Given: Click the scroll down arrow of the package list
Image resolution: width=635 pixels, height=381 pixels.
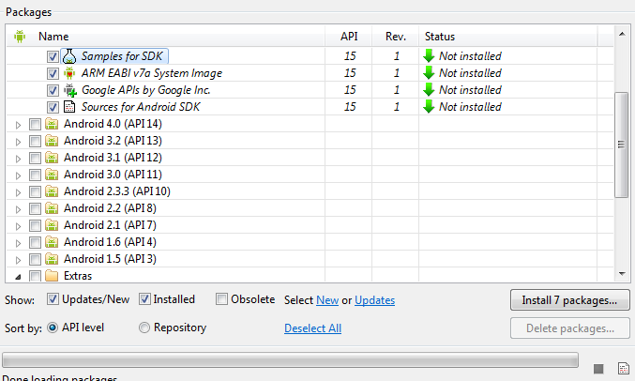Looking at the screenshot, I should coord(622,274).
